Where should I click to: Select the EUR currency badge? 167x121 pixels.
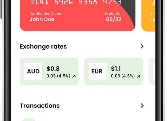click(x=97, y=71)
